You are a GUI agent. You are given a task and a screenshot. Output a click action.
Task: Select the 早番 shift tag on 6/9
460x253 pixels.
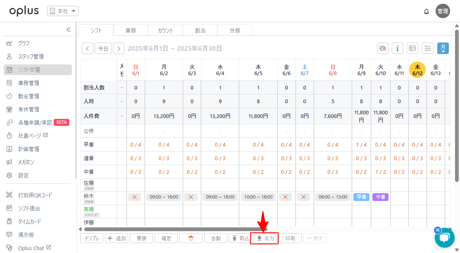pyautogui.click(x=361, y=197)
